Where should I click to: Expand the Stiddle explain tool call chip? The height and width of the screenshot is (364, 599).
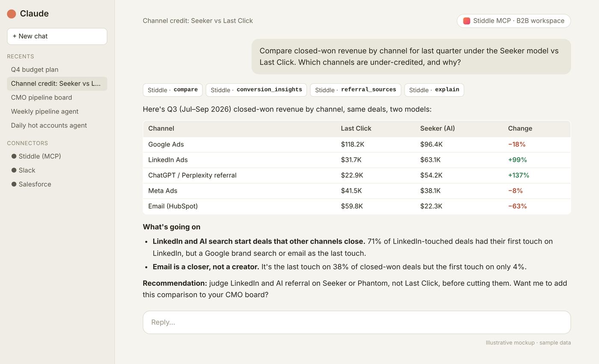[x=434, y=90]
